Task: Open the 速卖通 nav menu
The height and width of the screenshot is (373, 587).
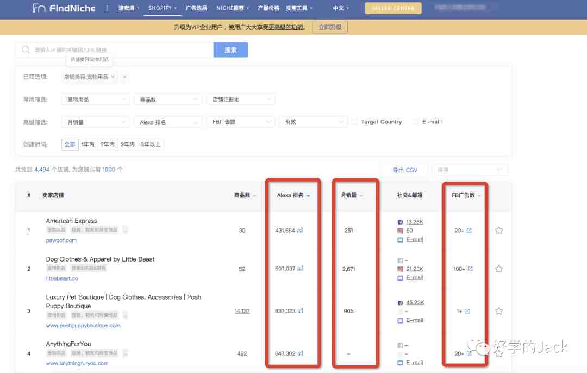Action: point(129,8)
